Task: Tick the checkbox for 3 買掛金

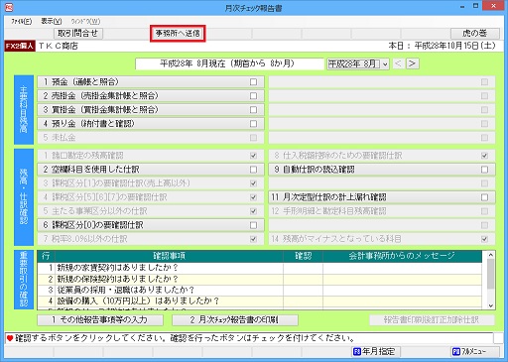Action: coord(253,110)
